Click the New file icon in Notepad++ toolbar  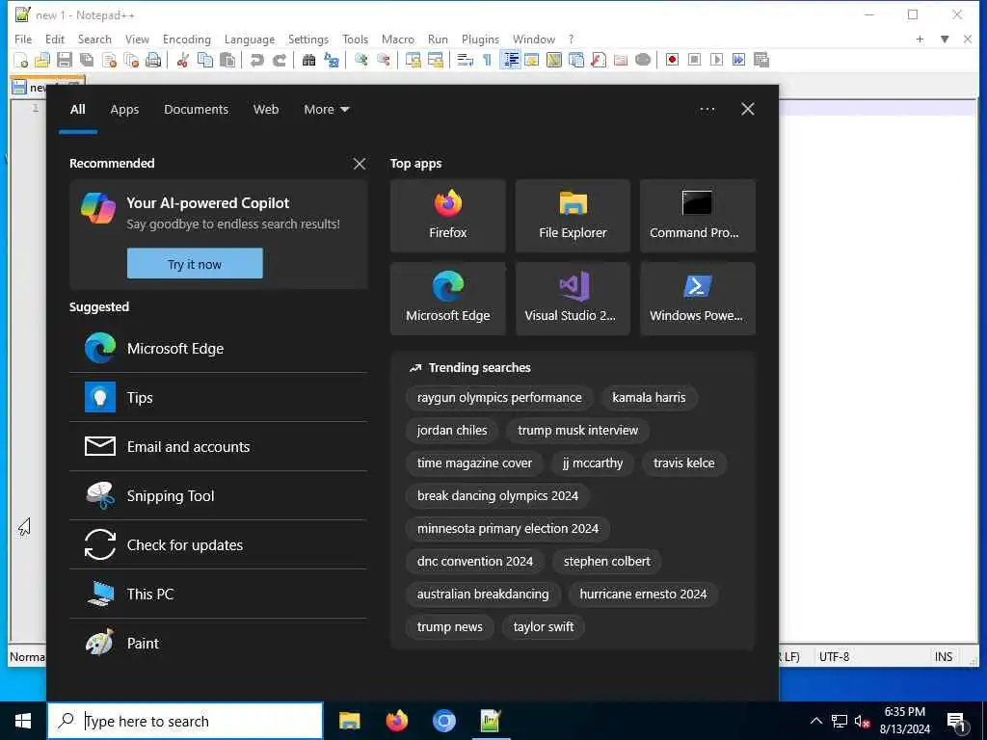(21, 60)
